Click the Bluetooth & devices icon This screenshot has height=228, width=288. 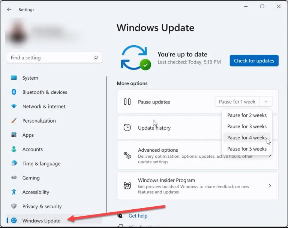pyautogui.click(x=14, y=92)
